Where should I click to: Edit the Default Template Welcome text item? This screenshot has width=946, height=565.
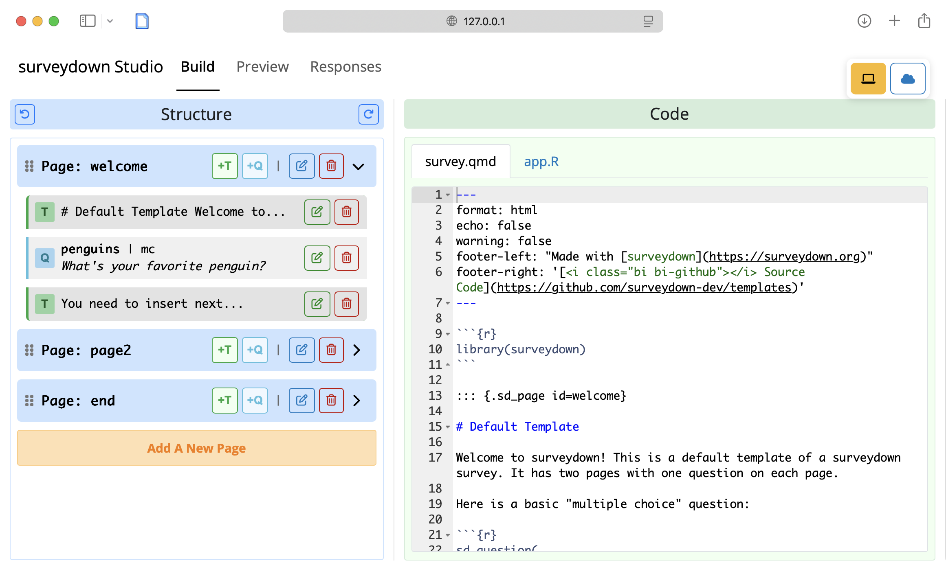(317, 212)
